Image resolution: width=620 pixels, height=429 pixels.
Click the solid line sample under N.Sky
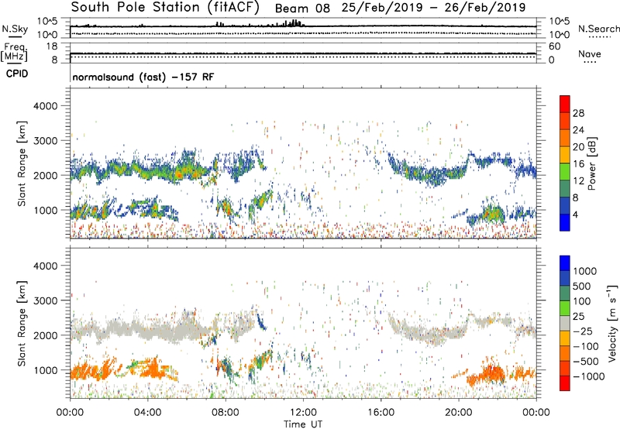(x=15, y=37)
